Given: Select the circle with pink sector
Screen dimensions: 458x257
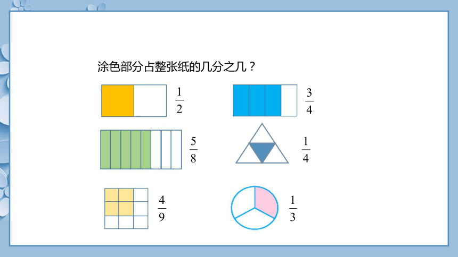Looking at the screenshot, I should pos(255,208).
